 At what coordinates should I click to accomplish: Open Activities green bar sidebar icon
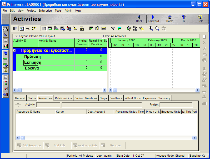tap(6, 59)
